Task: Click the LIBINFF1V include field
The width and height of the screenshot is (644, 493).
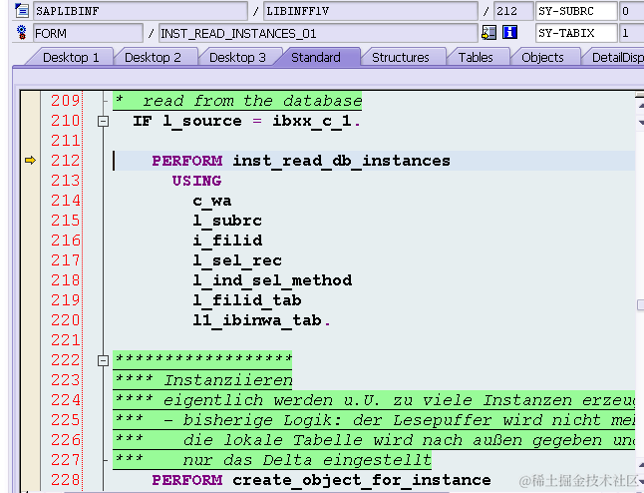Action: [370, 11]
